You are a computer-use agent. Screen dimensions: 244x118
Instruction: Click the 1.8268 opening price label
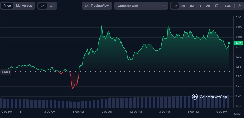(x=6, y=71)
